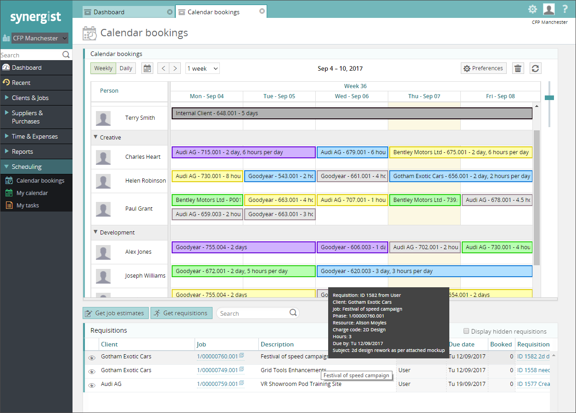Select Audi AG 715.001 booking
Screen dimensions: 576x413
click(x=244, y=152)
